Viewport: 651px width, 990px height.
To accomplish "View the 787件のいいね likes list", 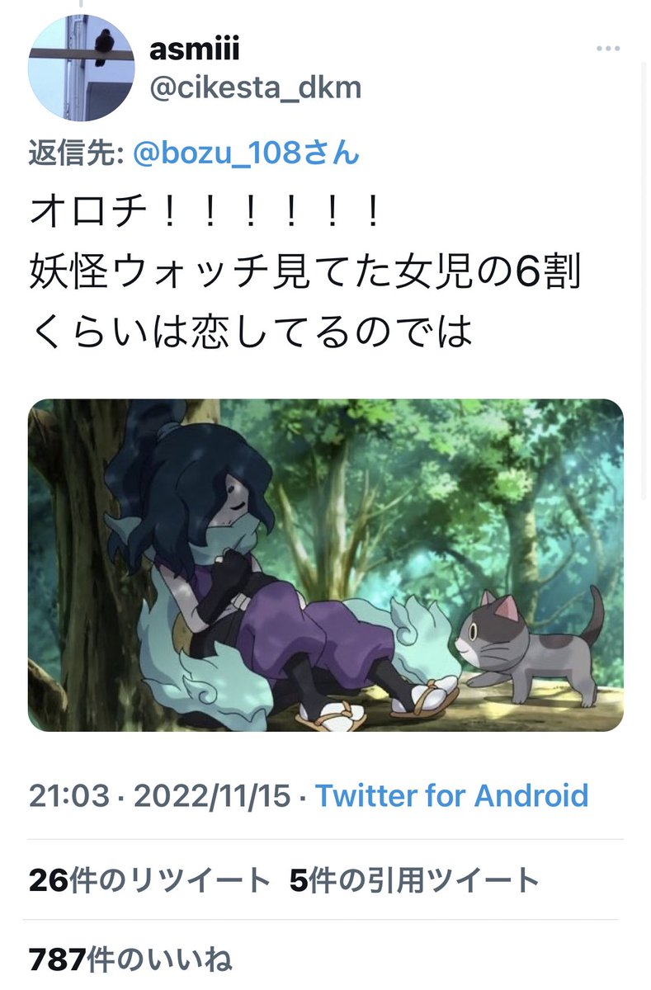I will point(130,960).
